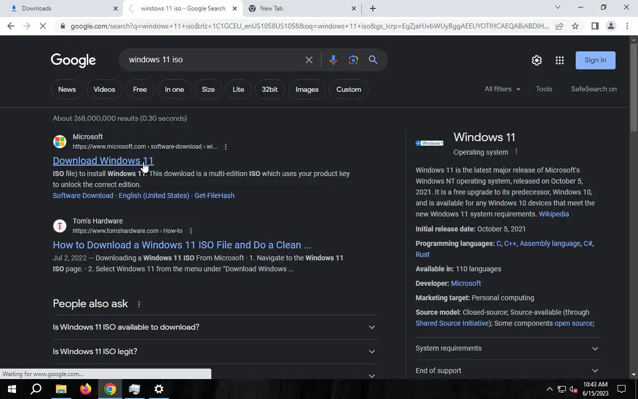Expand System requirements section

tap(508, 348)
